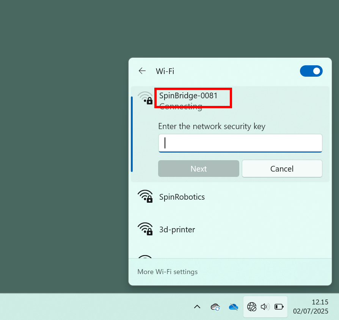Cancel the network connection
Screen dimensions: 339x320
[282, 169]
